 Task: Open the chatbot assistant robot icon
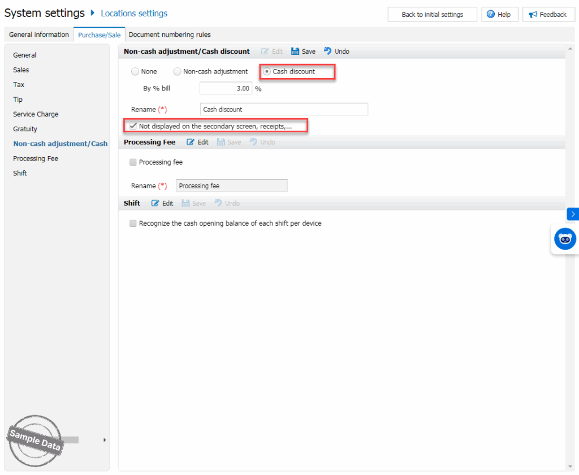point(565,239)
